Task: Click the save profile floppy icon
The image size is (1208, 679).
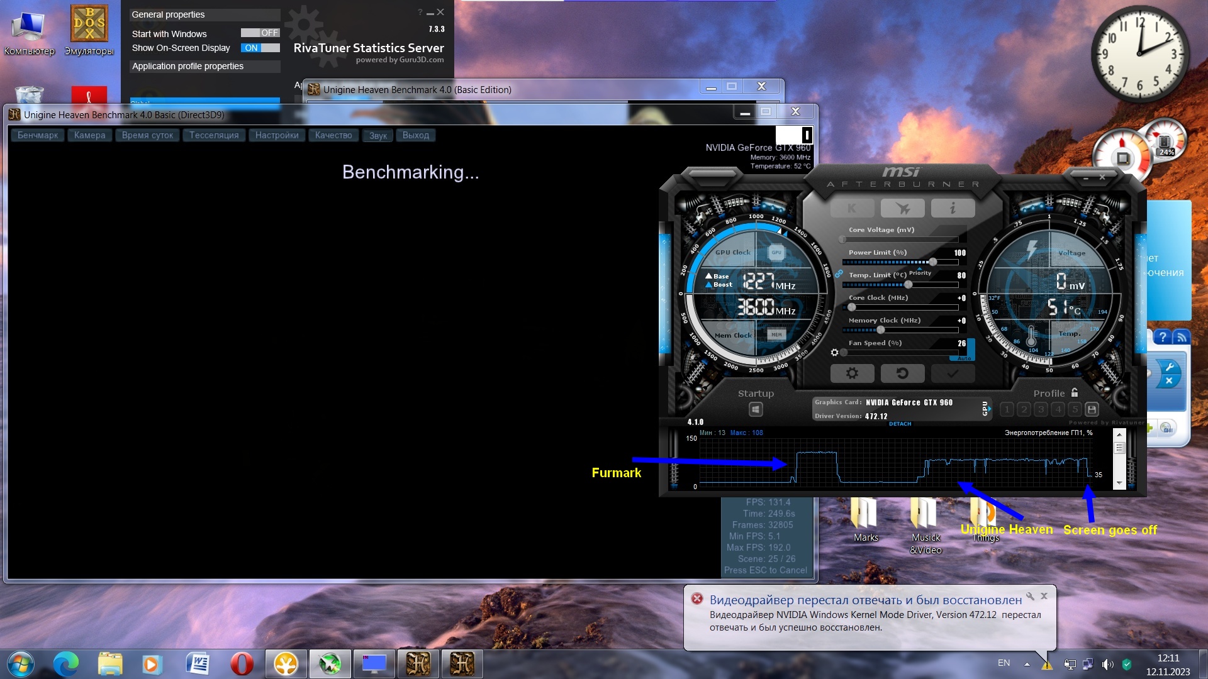Action: coord(1092,409)
